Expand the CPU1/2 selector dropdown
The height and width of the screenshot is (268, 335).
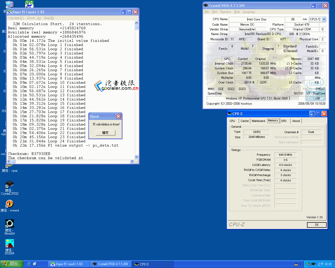tap(324, 19)
